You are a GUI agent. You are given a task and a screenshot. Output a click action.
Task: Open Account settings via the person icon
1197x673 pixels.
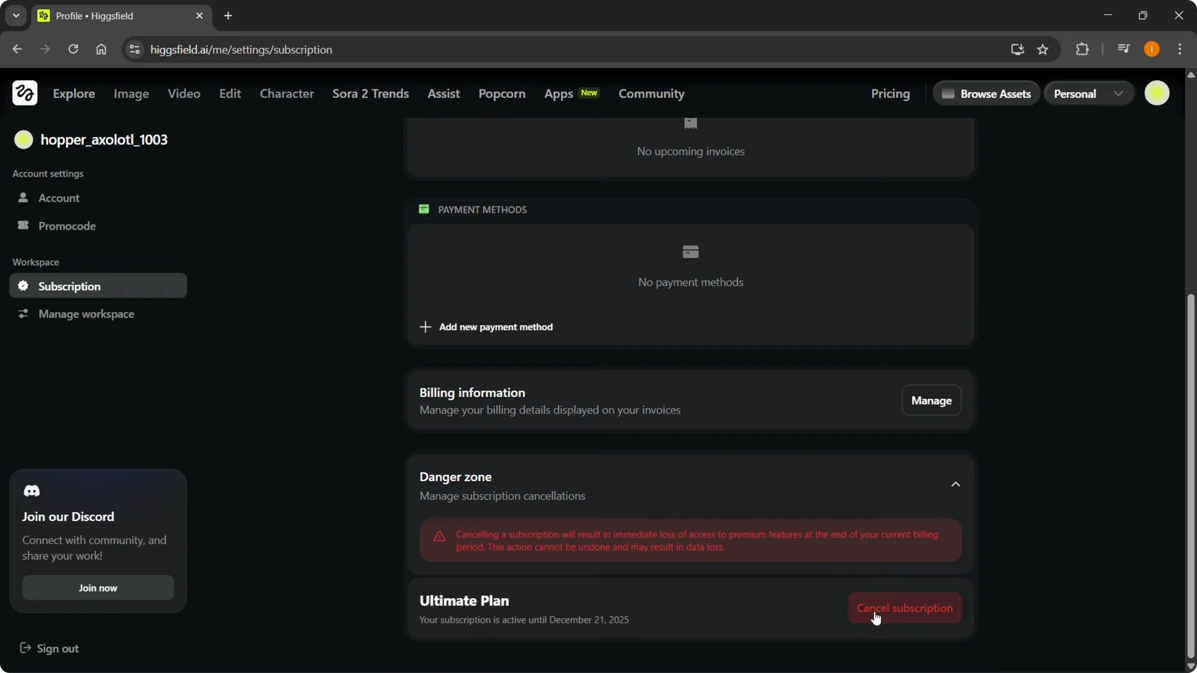coord(23,198)
